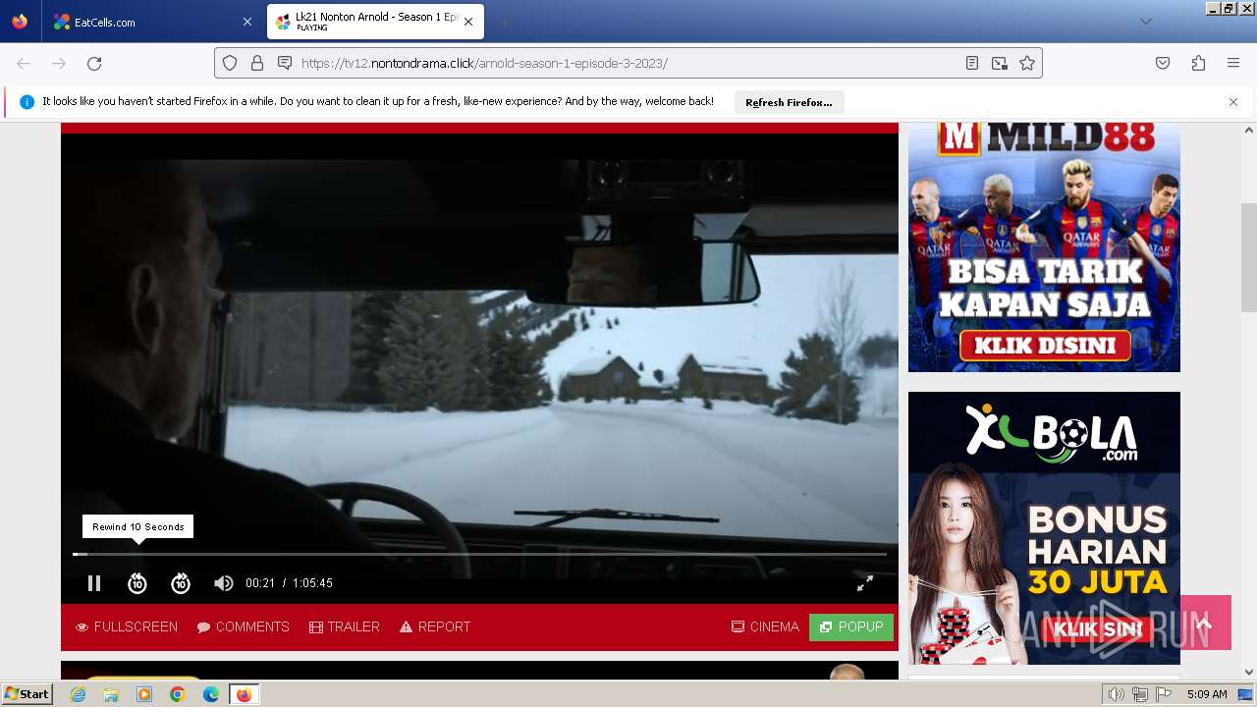The width and height of the screenshot is (1257, 707).
Task: Open the MILD88 advertisement banner
Action: click(1044, 245)
